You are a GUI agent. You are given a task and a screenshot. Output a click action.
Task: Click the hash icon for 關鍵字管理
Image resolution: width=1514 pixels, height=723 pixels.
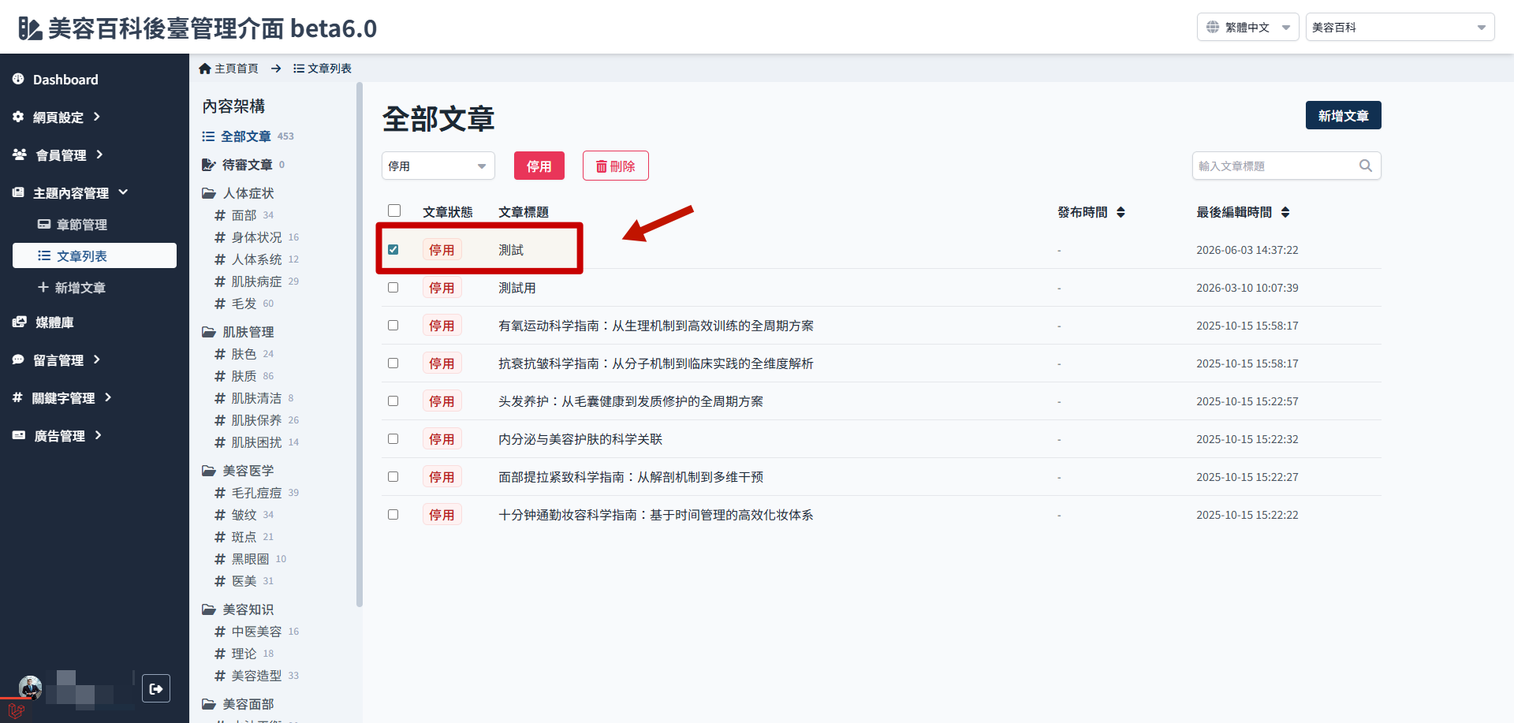17,397
